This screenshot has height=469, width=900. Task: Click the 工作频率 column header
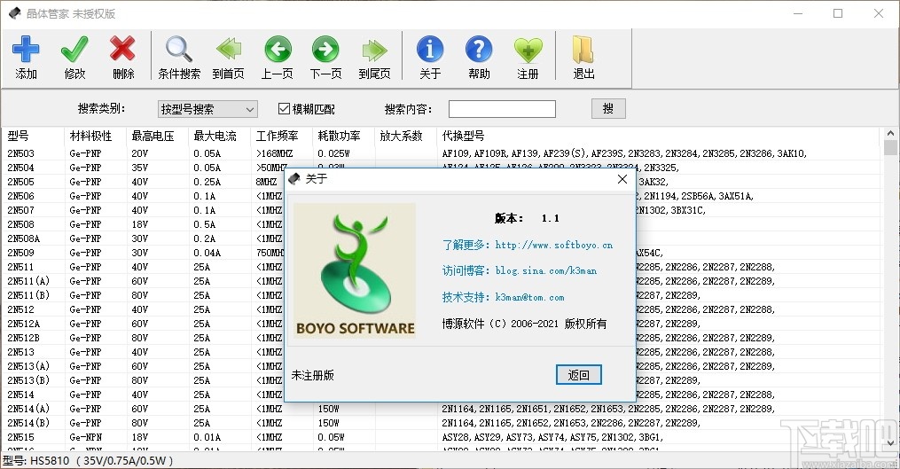(277, 136)
